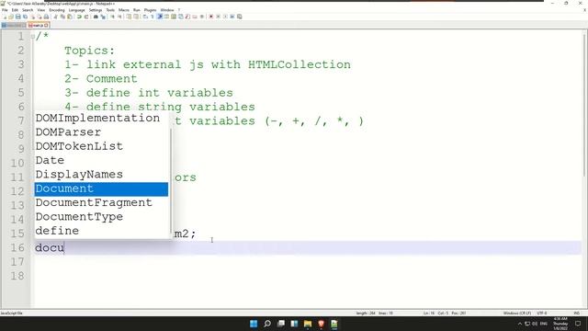Open the Edit menu
588x331 pixels.
click(15, 10)
